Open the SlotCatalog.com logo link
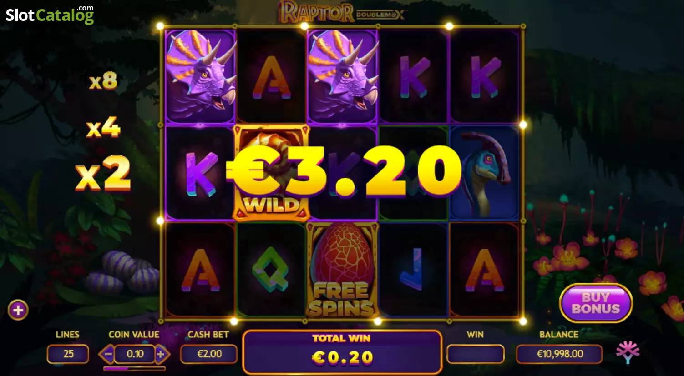684x376 pixels. pyautogui.click(x=50, y=15)
